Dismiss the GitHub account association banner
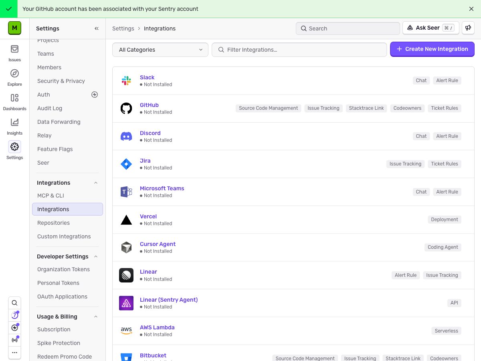Viewport: 481px width, 361px height. click(x=471, y=9)
